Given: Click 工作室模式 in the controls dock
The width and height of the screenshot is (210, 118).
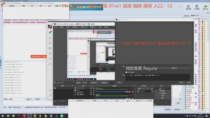Looking at the screenshot, I should pyautogui.click(x=162, y=93).
